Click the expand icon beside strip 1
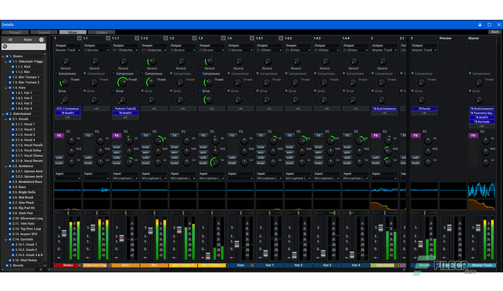Viewport: 503px width, 291px height. (x=79, y=38)
